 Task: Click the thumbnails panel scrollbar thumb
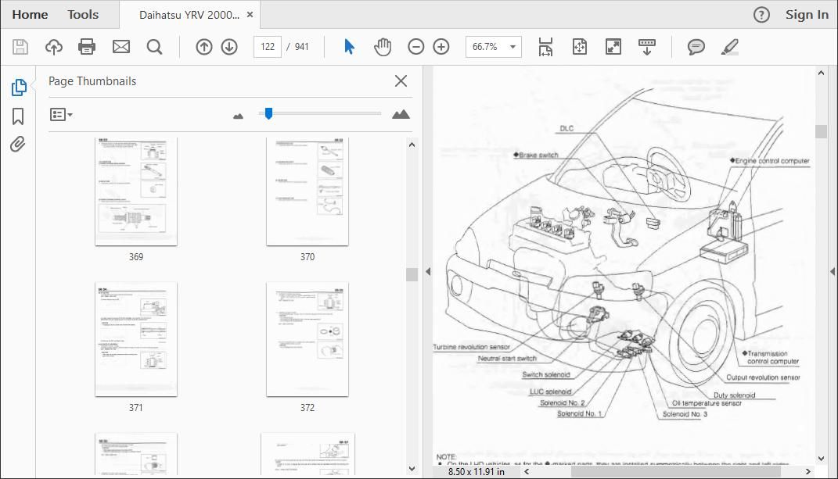coord(412,274)
